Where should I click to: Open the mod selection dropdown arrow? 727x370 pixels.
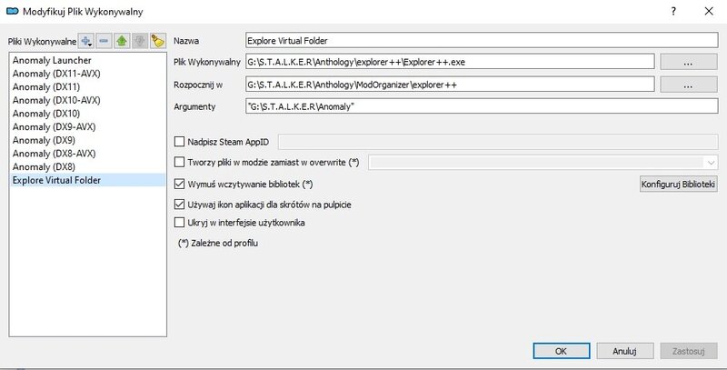coord(710,162)
